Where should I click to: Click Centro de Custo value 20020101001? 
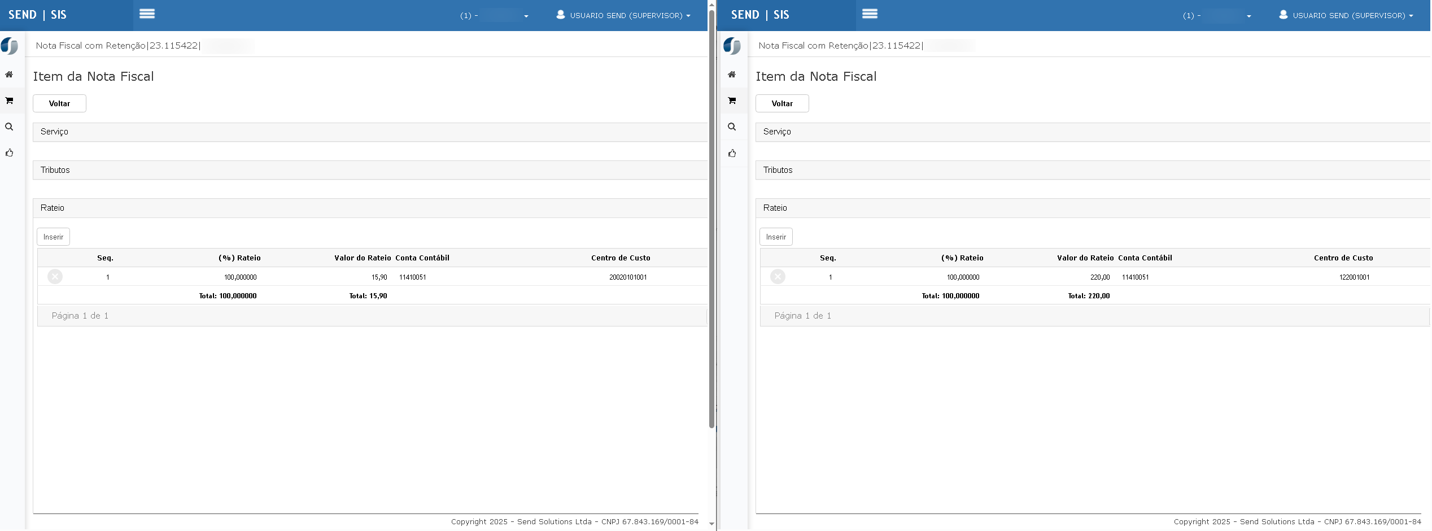[628, 277]
